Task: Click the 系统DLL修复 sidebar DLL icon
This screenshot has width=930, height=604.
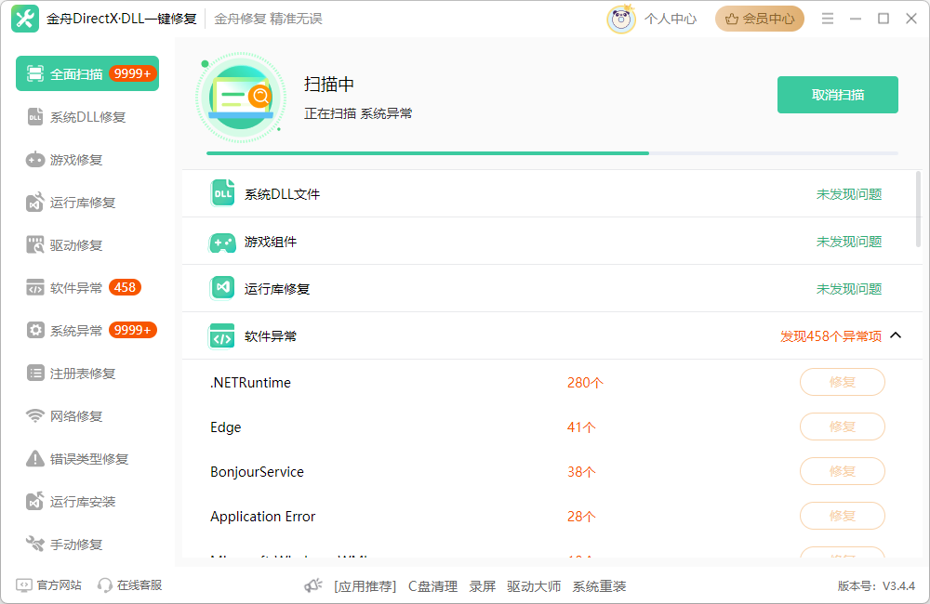Action: [x=35, y=117]
